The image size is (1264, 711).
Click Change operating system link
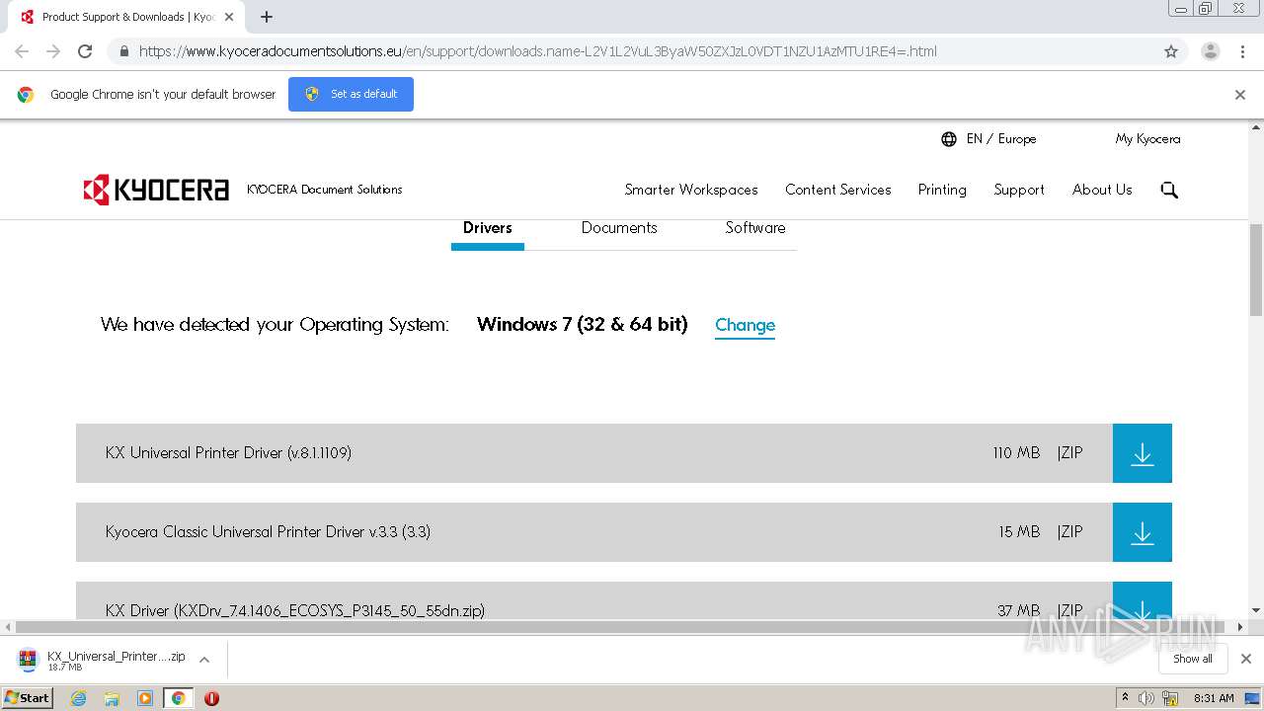pyautogui.click(x=745, y=325)
